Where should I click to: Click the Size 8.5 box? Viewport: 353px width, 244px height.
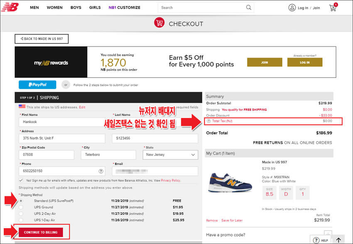point(270,192)
